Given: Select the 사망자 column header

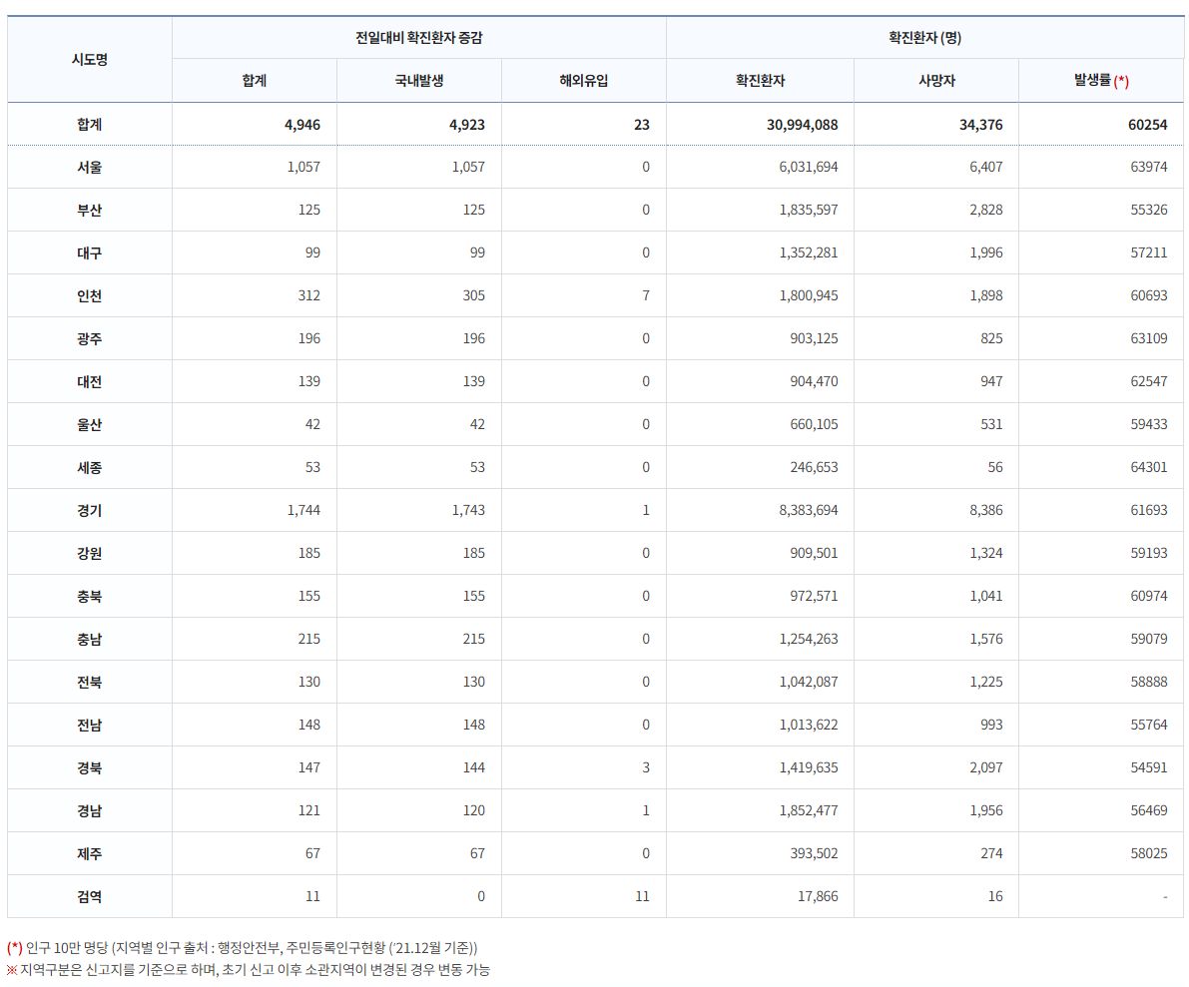Looking at the screenshot, I should (936, 81).
